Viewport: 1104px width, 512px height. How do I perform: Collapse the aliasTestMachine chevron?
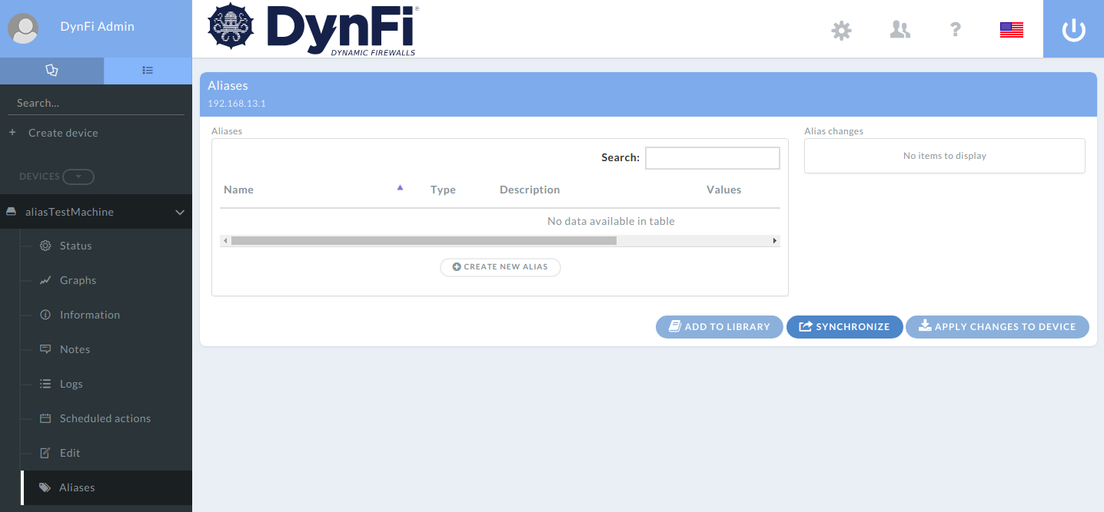tap(180, 212)
